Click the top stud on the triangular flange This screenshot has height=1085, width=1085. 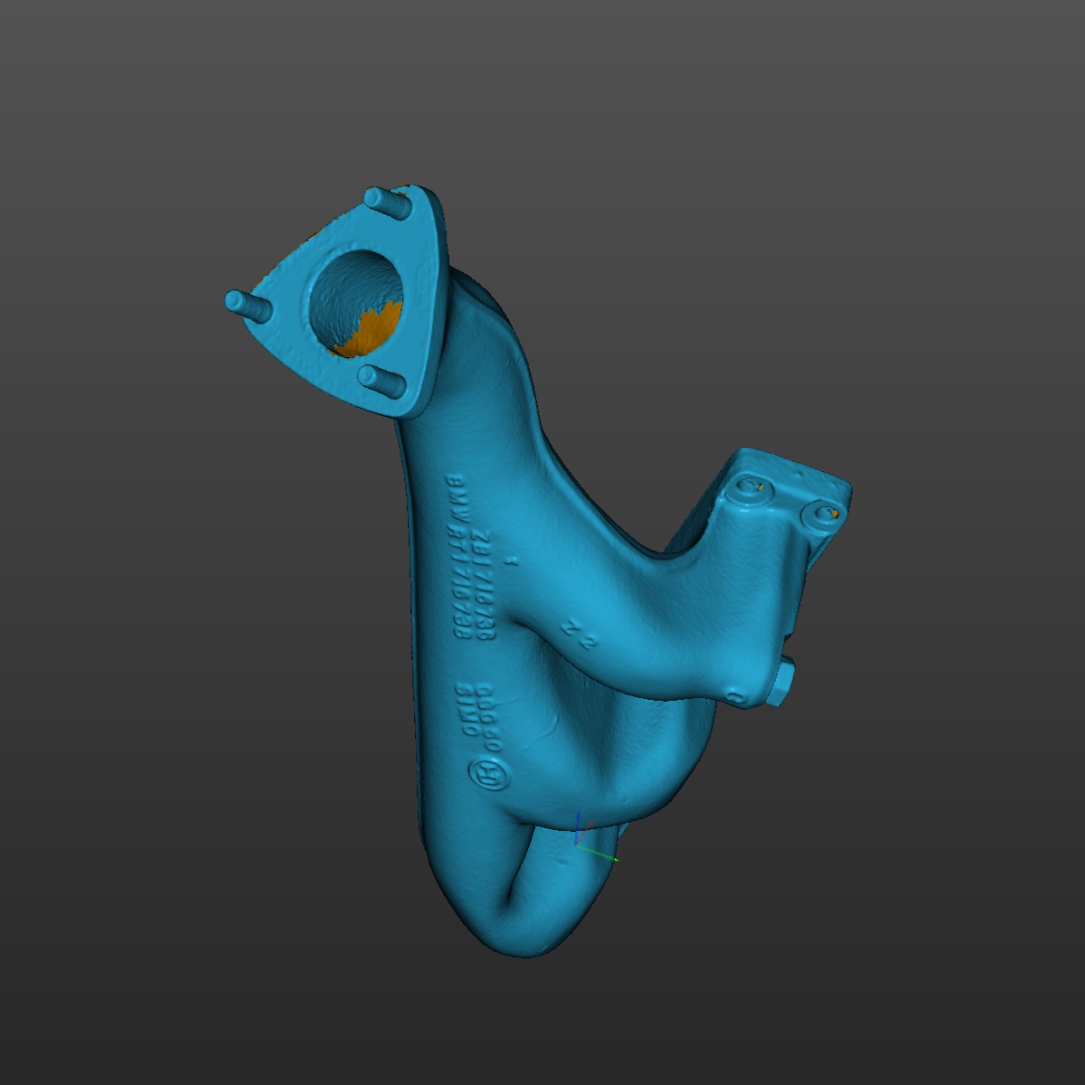pos(386,201)
